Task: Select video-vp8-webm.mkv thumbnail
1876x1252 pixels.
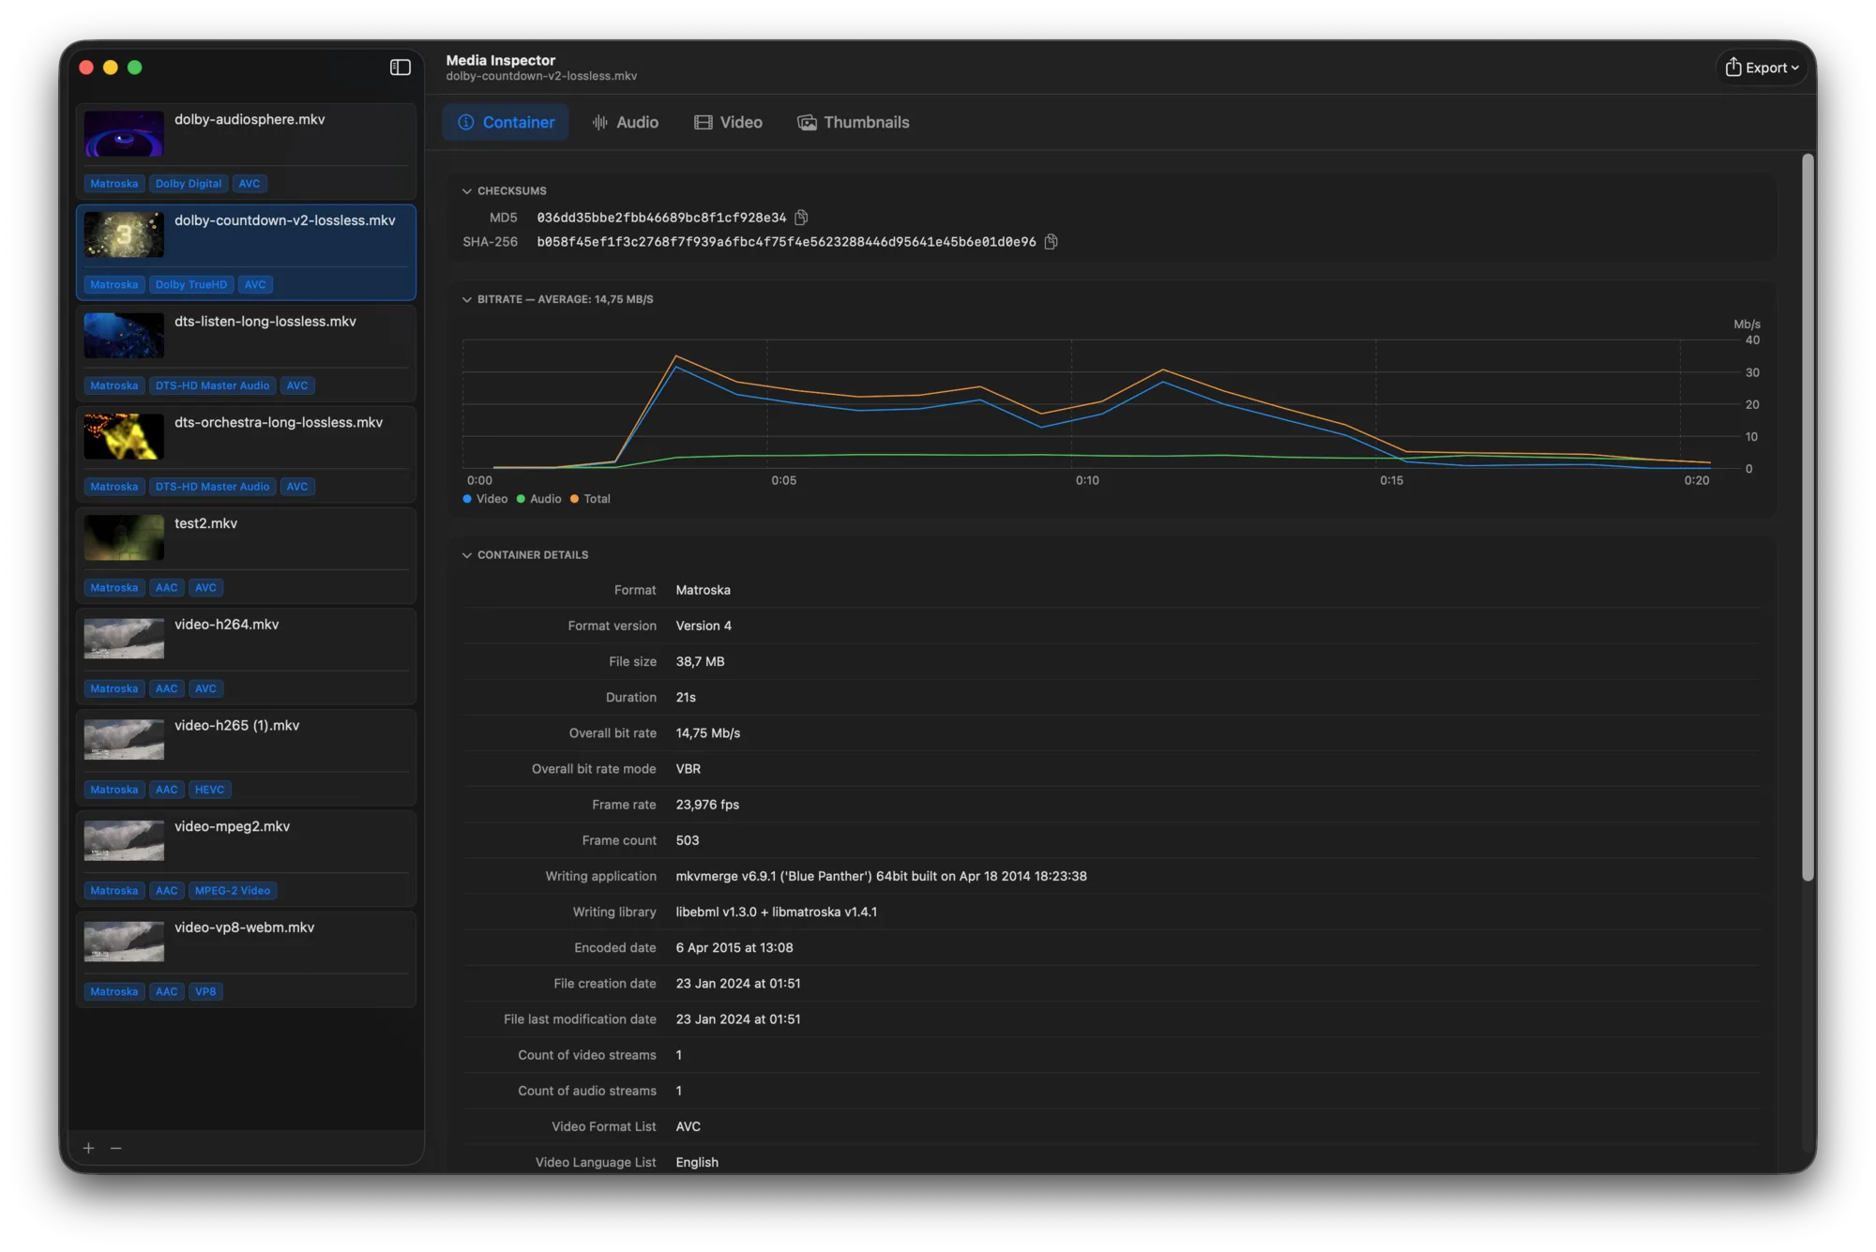Action: (x=124, y=942)
